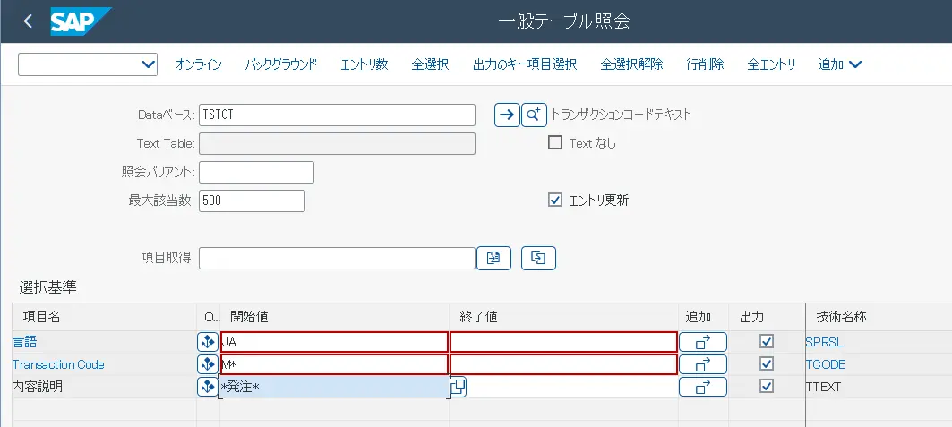Click the 最大該当数 input field

coord(252,201)
